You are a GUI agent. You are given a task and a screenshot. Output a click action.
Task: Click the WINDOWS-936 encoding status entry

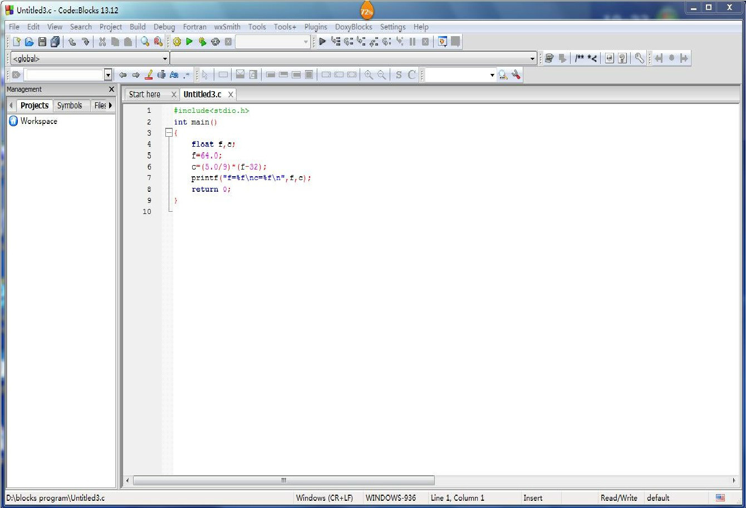[391, 498]
